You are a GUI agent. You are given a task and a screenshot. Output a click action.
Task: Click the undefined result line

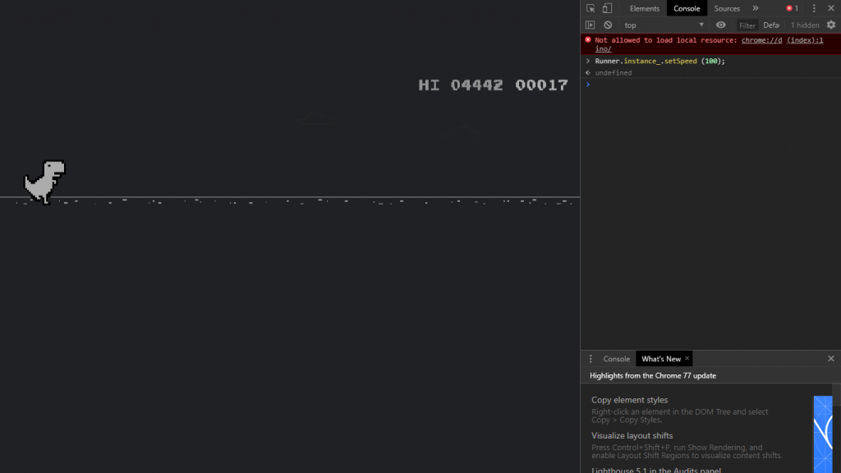click(x=613, y=73)
